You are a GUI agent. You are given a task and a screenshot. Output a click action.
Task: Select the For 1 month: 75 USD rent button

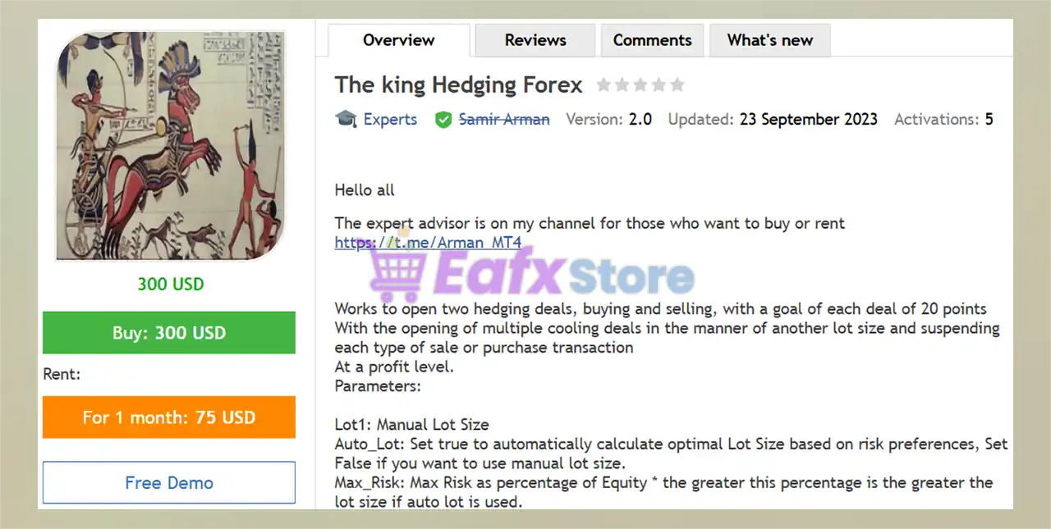click(x=169, y=417)
